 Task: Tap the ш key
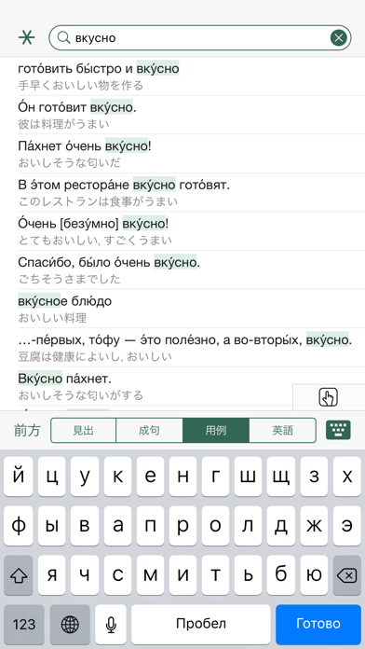coord(248,476)
